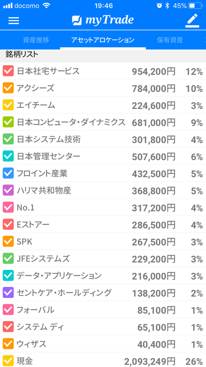Select the 日本コンピュータ・ダイナミクス row name
Image resolution: width=206 pixels, height=367 pixels.
71,122
